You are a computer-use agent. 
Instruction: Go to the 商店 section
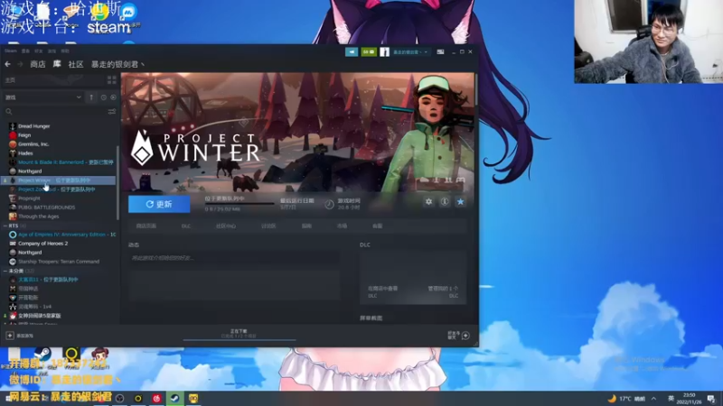(x=38, y=64)
